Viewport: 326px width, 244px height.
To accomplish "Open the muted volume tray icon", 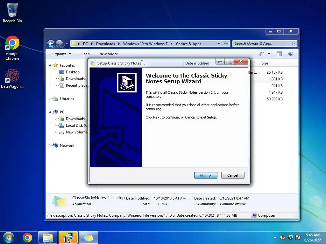I will point(283,238).
